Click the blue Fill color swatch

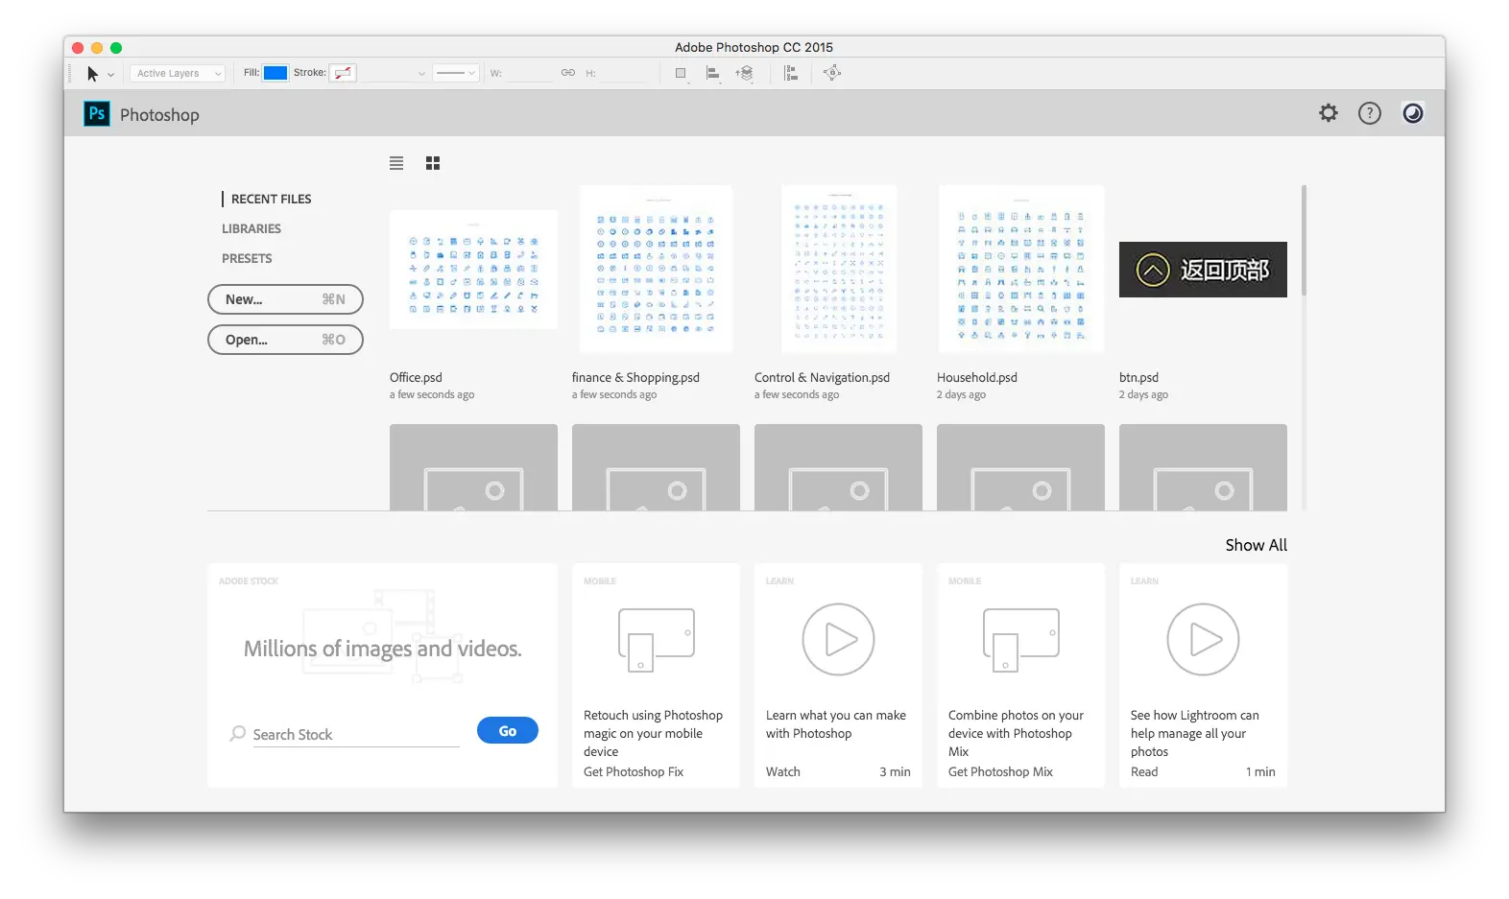click(x=275, y=73)
